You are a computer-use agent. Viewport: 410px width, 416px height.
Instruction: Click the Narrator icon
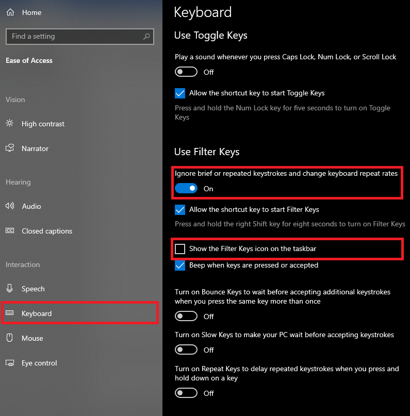coord(10,148)
